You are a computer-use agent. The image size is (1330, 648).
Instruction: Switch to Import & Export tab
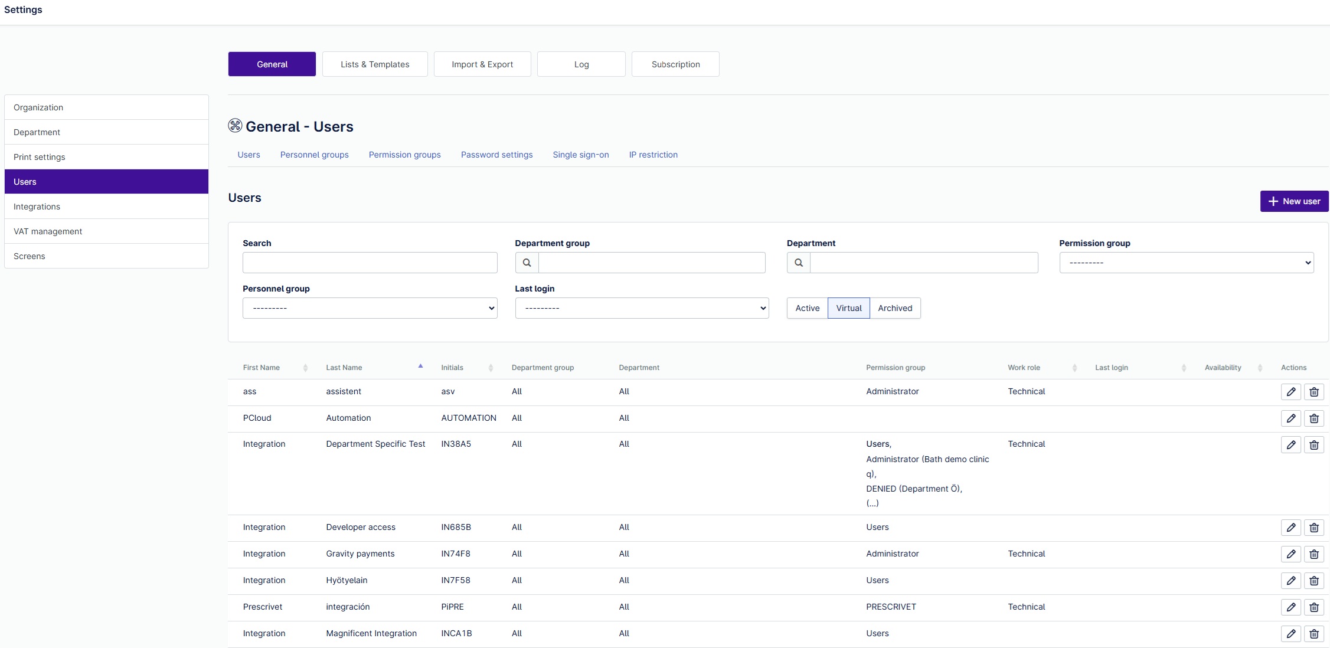pyautogui.click(x=482, y=64)
